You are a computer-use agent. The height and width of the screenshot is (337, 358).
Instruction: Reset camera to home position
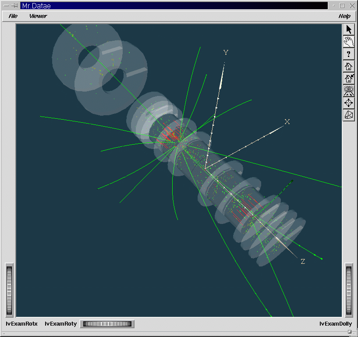click(x=349, y=66)
